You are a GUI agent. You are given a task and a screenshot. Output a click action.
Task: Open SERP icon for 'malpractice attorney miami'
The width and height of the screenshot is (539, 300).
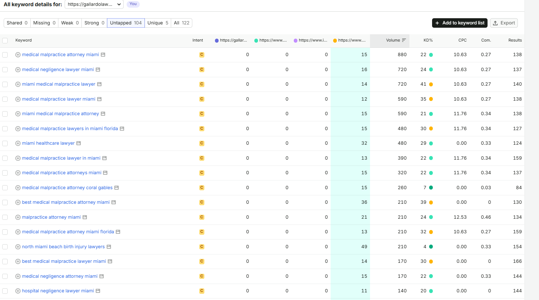pos(85,217)
